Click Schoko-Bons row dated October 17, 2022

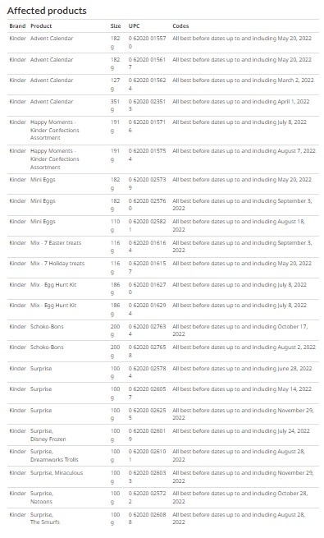click(163, 330)
